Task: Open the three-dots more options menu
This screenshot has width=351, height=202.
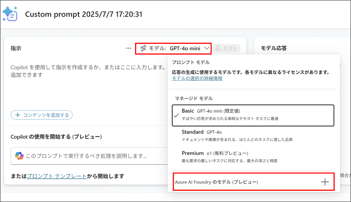Action: [x=129, y=48]
